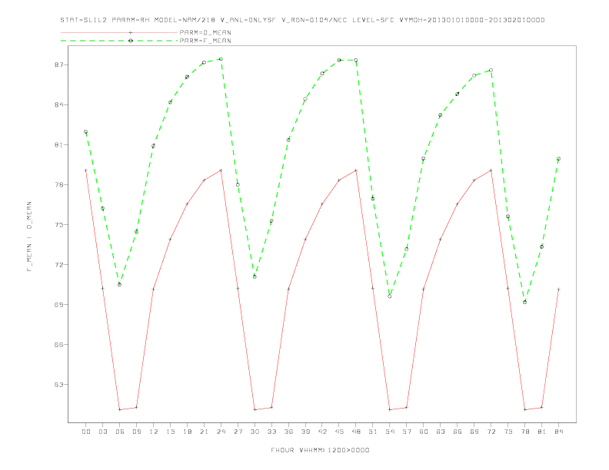
Task: Click the chart title starting STAT=SL1L2
Action: (x=302, y=20)
